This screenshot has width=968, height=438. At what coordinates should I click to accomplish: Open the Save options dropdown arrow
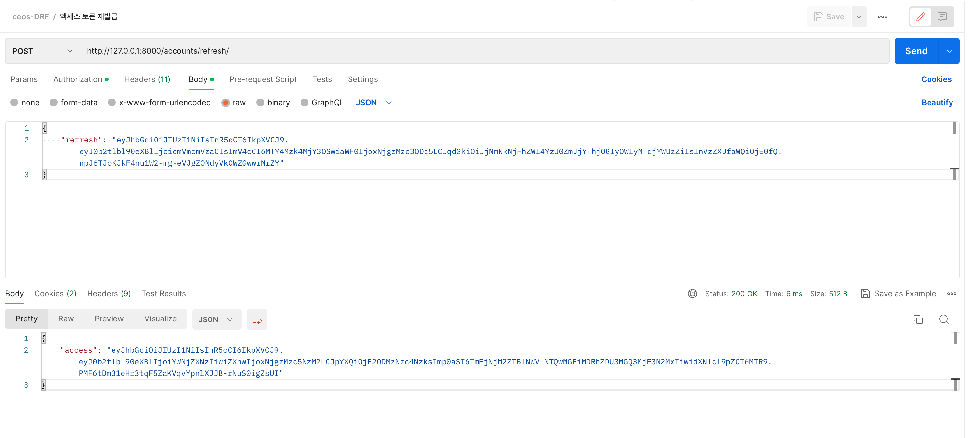[x=859, y=17]
